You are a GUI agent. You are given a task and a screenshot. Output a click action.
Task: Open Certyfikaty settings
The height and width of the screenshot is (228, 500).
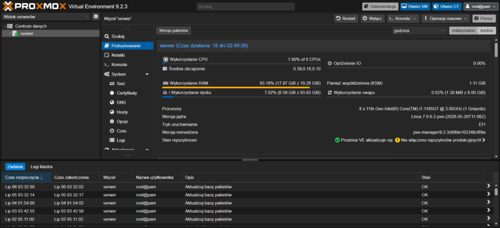(x=127, y=93)
